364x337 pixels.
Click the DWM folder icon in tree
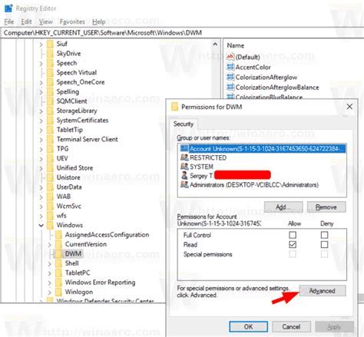tap(58, 253)
